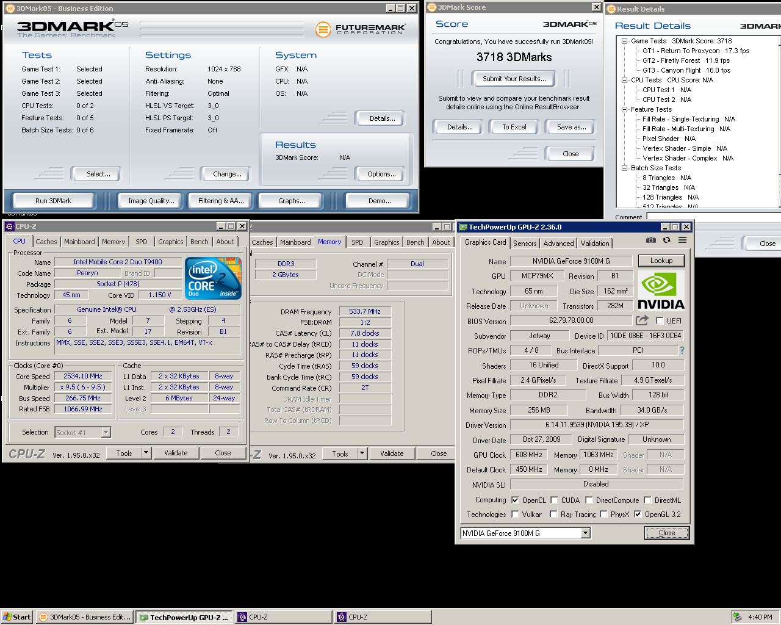Toggle the CUDA checkbox
Viewport: 781px width, 625px height.
click(554, 500)
